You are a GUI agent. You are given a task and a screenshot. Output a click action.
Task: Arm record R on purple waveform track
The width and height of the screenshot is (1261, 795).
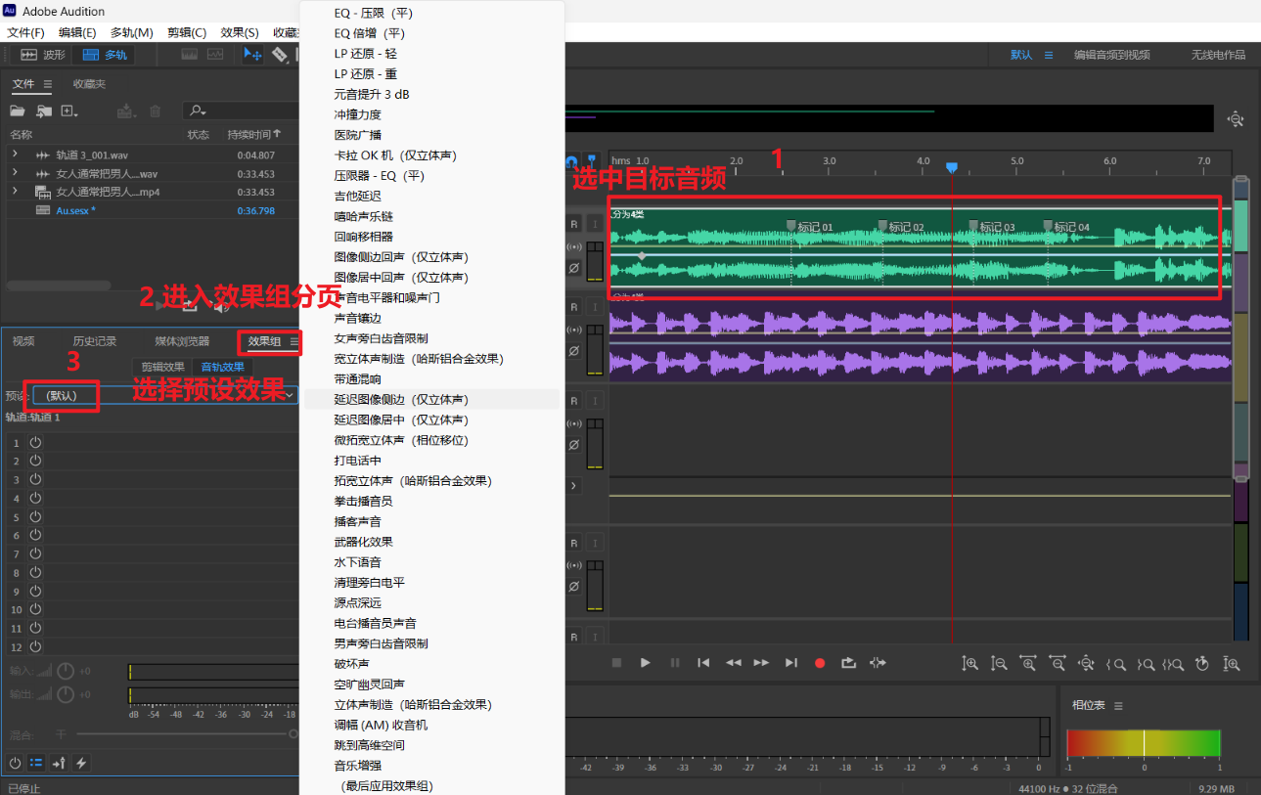pyautogui.click(x=574, y=306)
